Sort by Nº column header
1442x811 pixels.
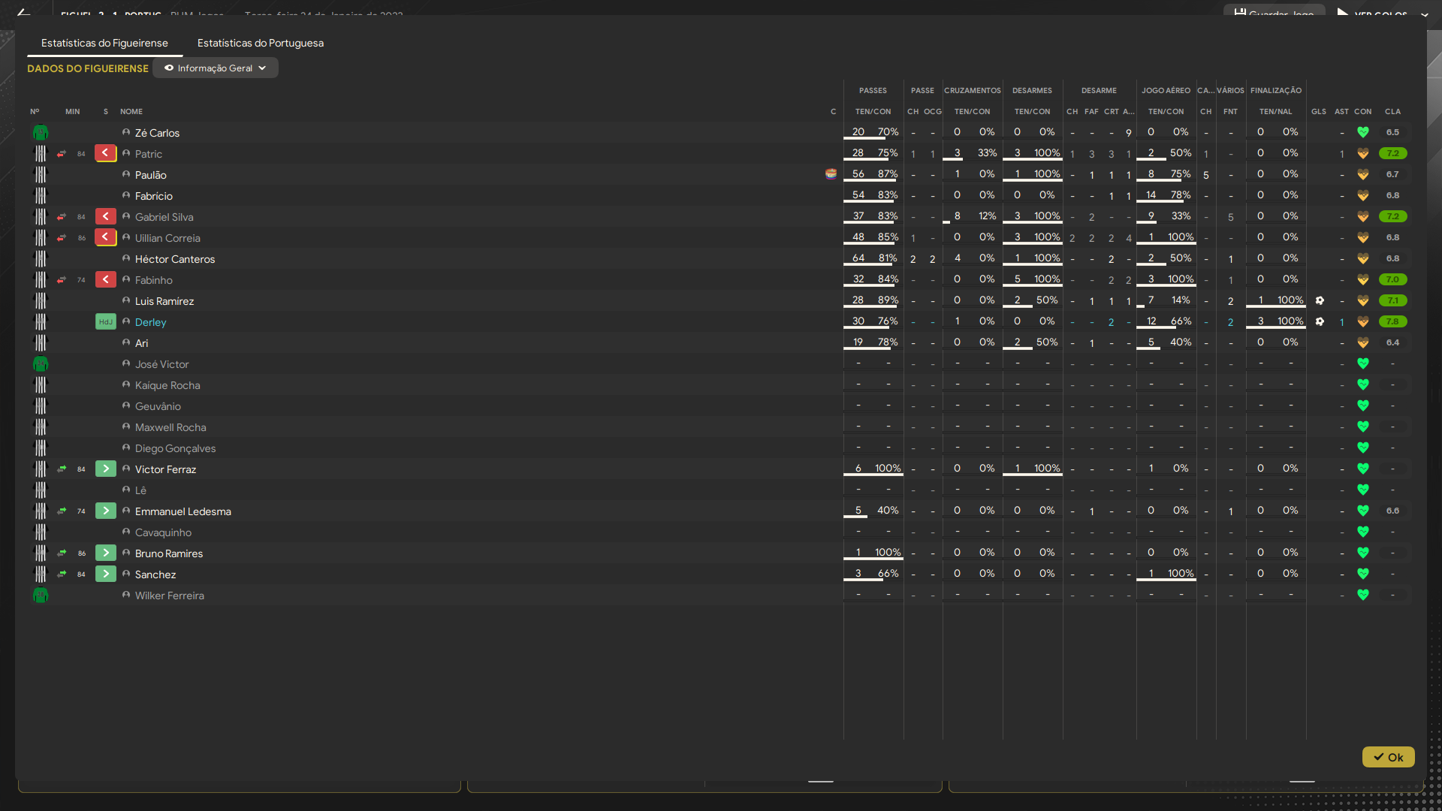(x=35, y=111)
